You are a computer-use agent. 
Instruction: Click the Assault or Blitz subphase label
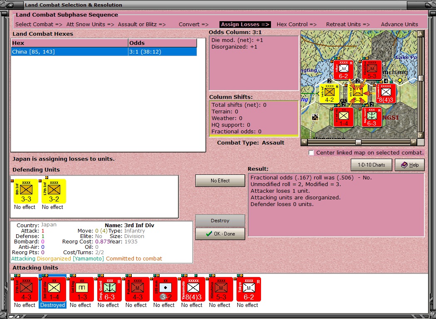pos(142,24)
